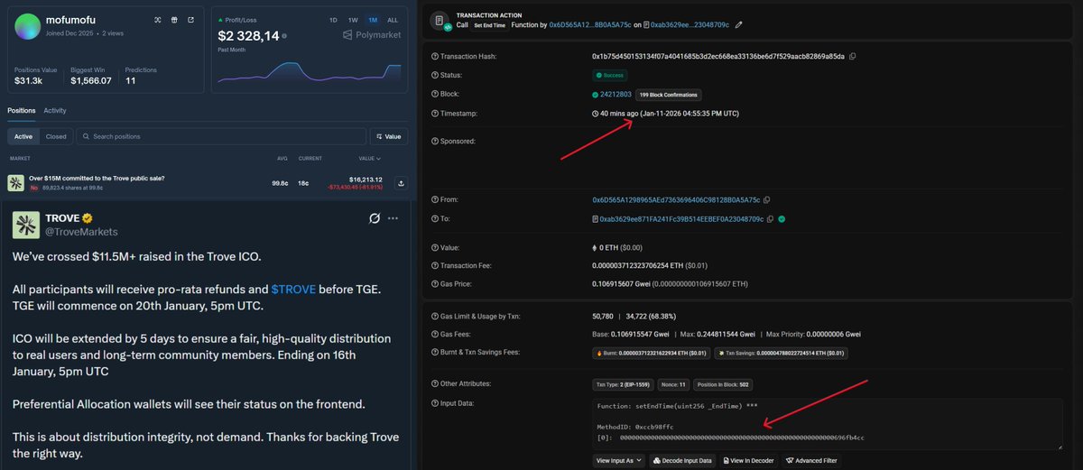Select the 1M profit/loss range
Image resolution: width=1083 pixels, height=470 pixels.
(x=373, y=19)
